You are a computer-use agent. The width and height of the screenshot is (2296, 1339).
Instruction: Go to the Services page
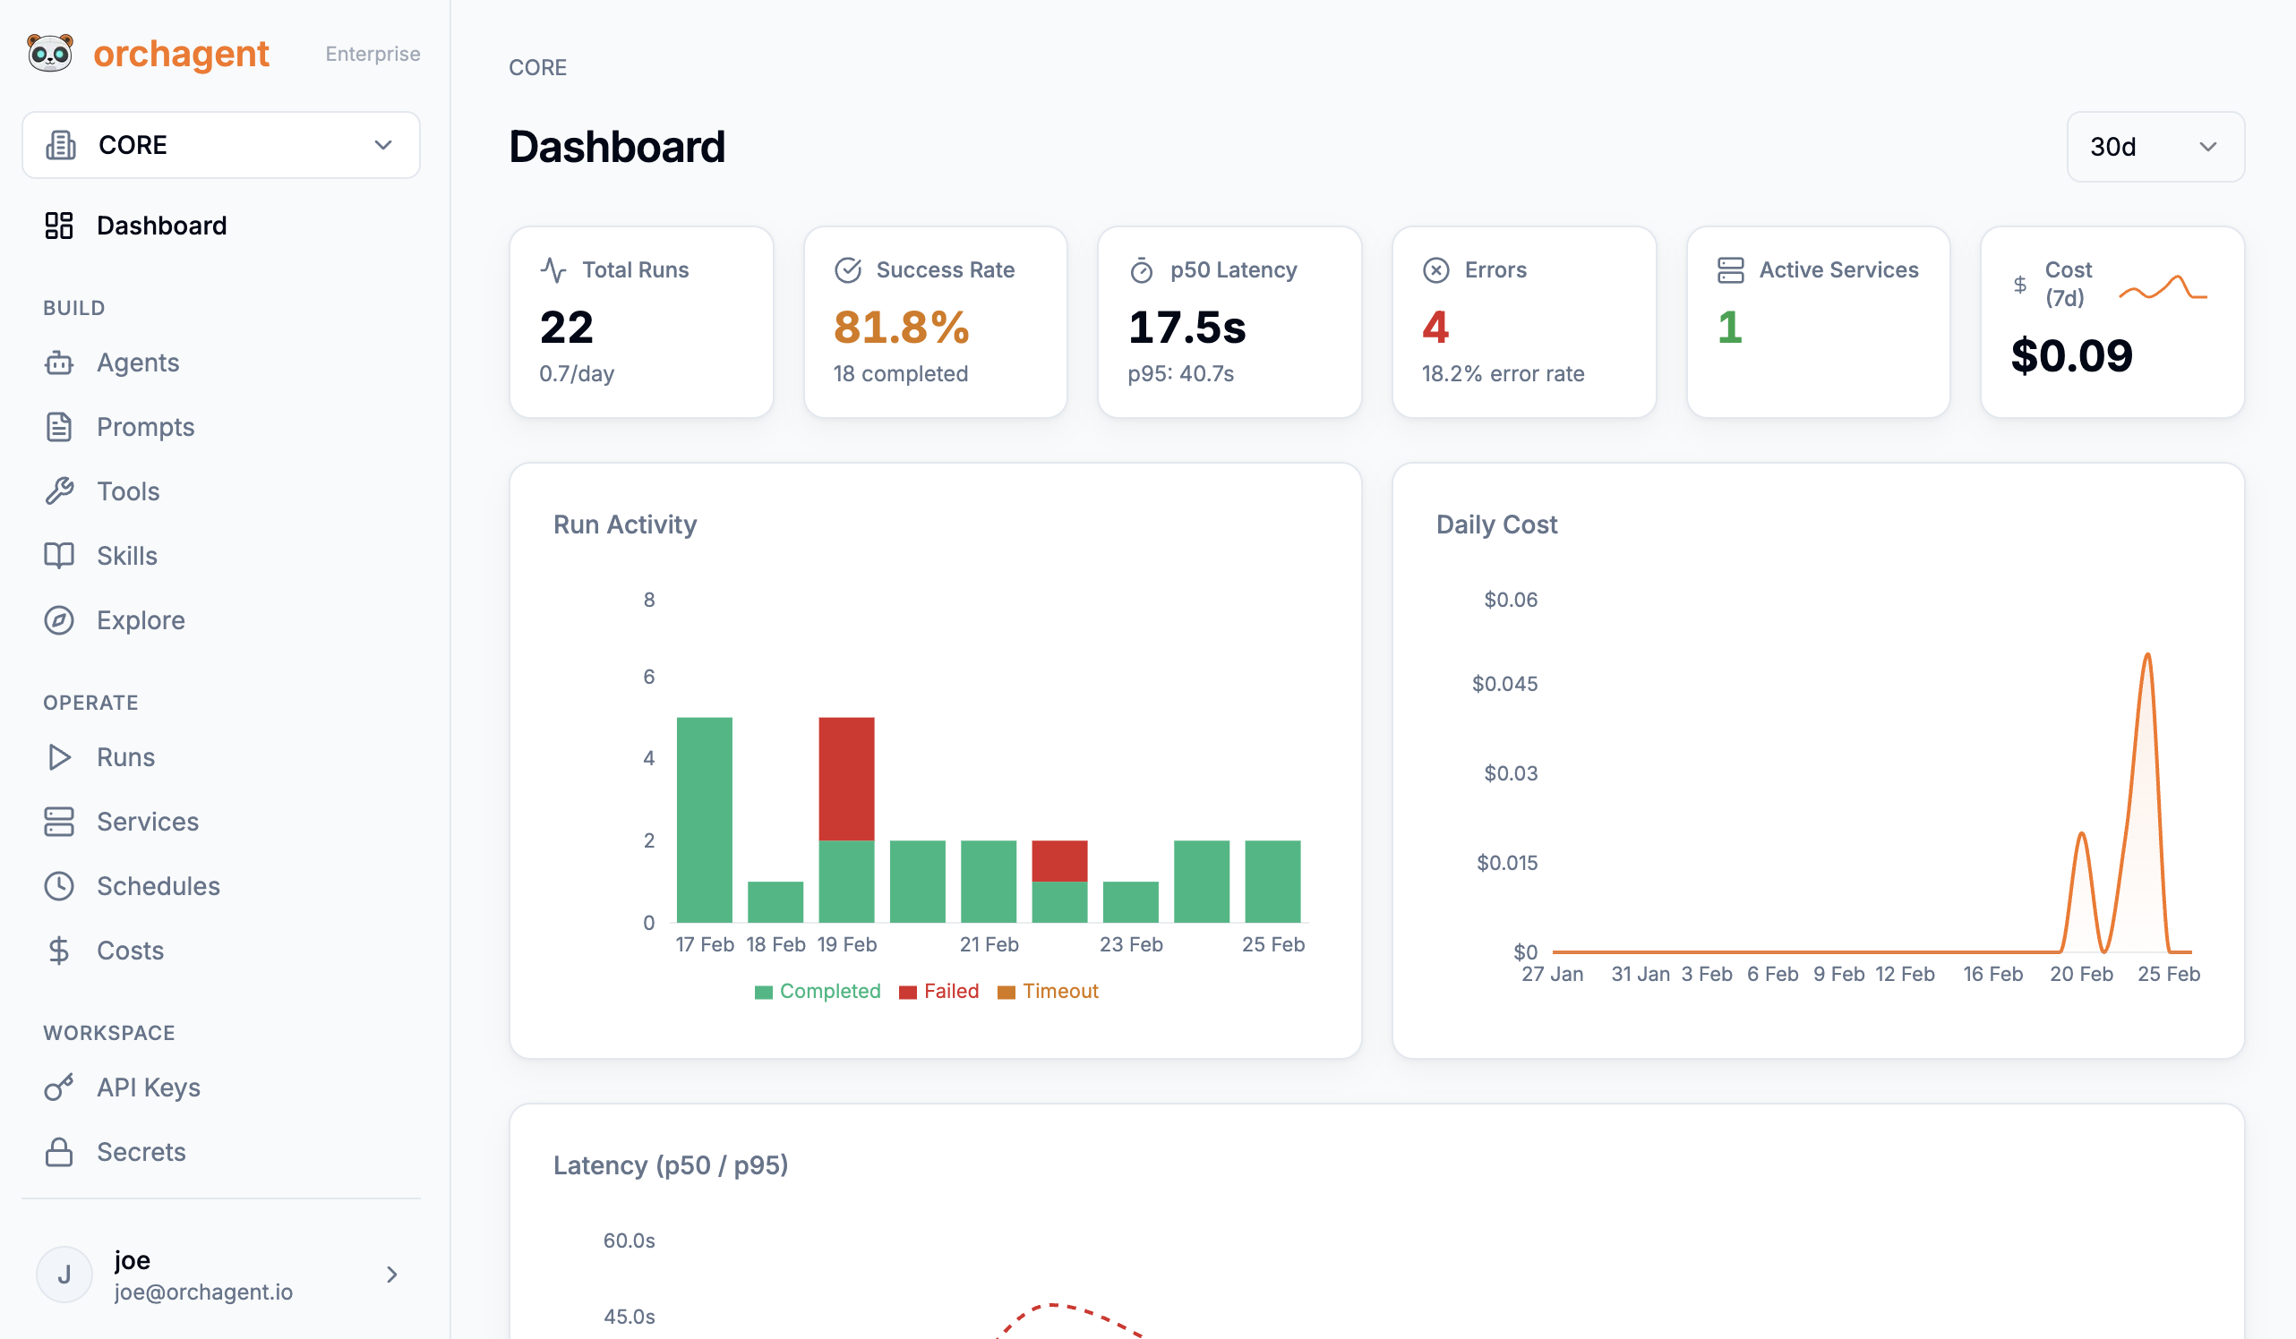[147, 822]
